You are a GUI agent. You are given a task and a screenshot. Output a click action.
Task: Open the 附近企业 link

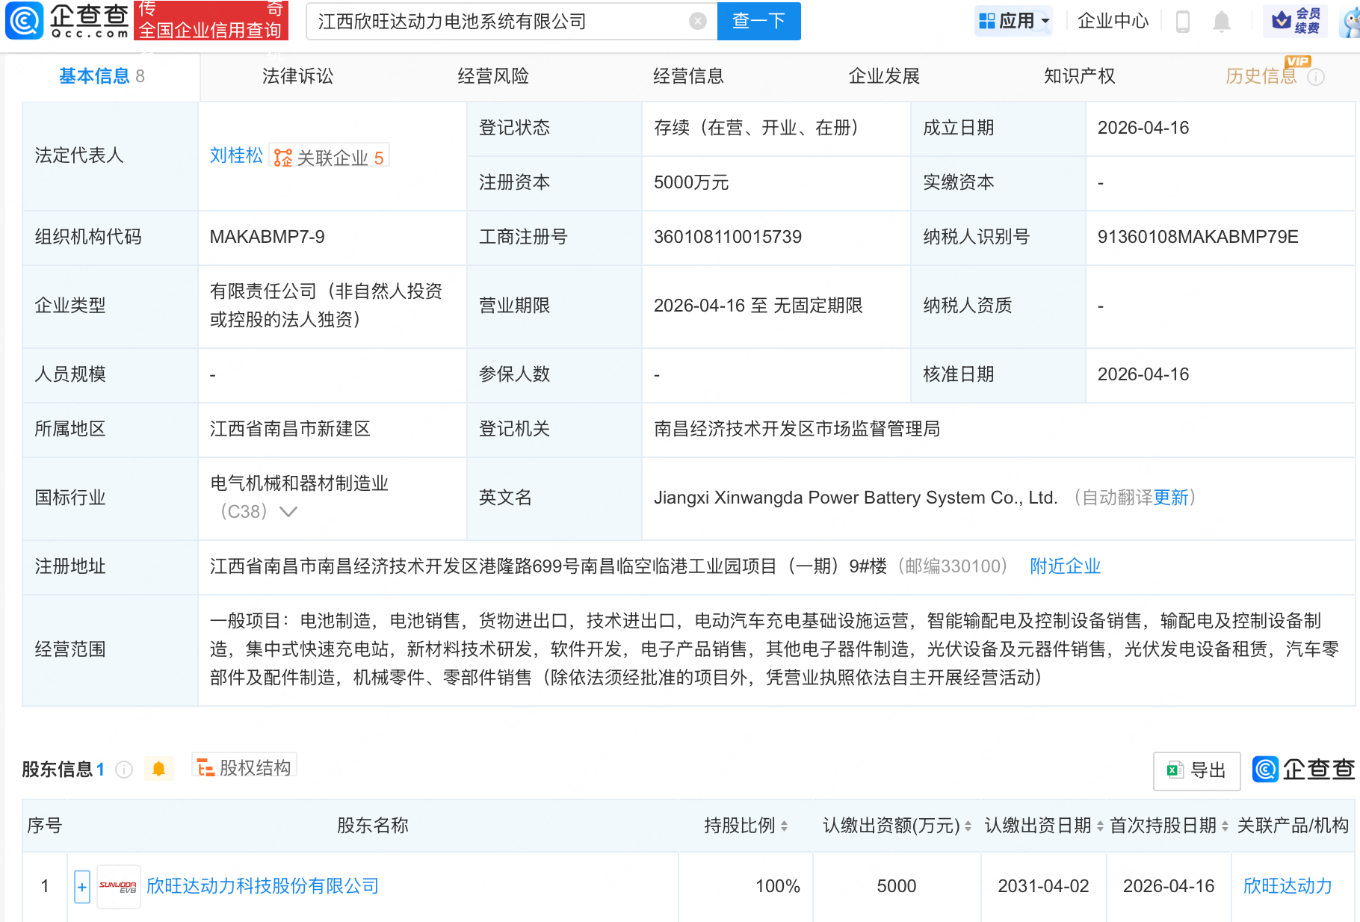[x=1065, y=566]
